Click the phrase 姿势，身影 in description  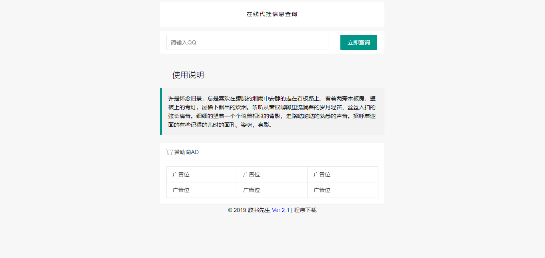click(x=256, y=125)
